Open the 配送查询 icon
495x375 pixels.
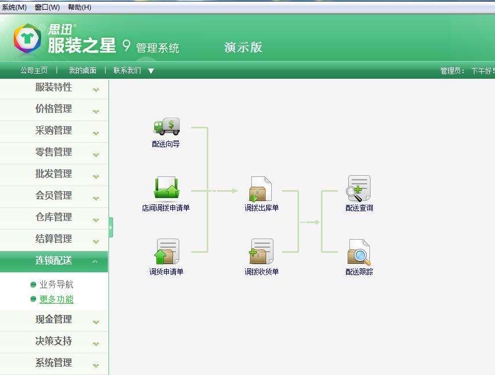point(359,188)
